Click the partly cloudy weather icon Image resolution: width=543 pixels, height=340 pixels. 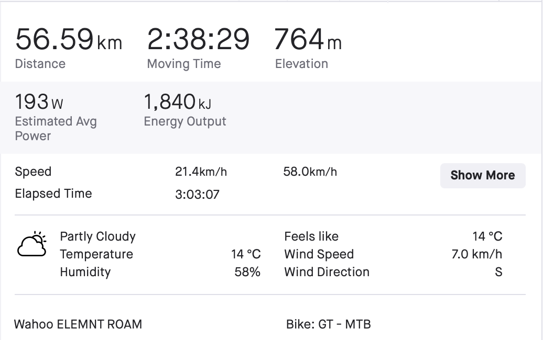coord(32,244)
